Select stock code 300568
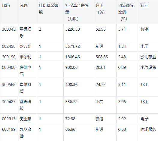 [x=9, y=84]
